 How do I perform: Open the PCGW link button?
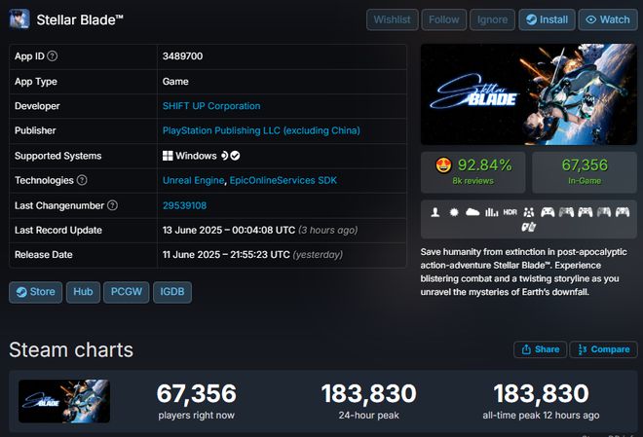pos(127,292)
